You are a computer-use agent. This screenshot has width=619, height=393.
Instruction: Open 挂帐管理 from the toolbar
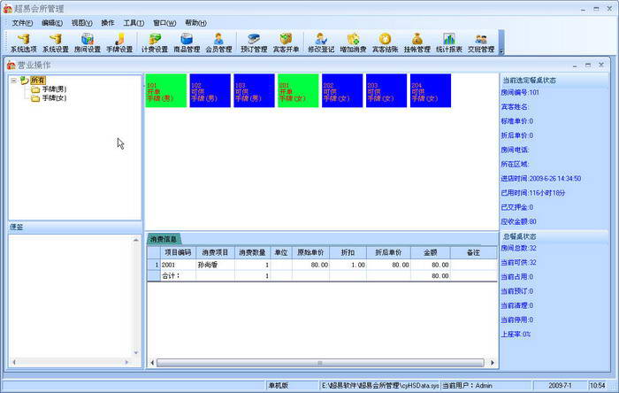pos(416,42)
